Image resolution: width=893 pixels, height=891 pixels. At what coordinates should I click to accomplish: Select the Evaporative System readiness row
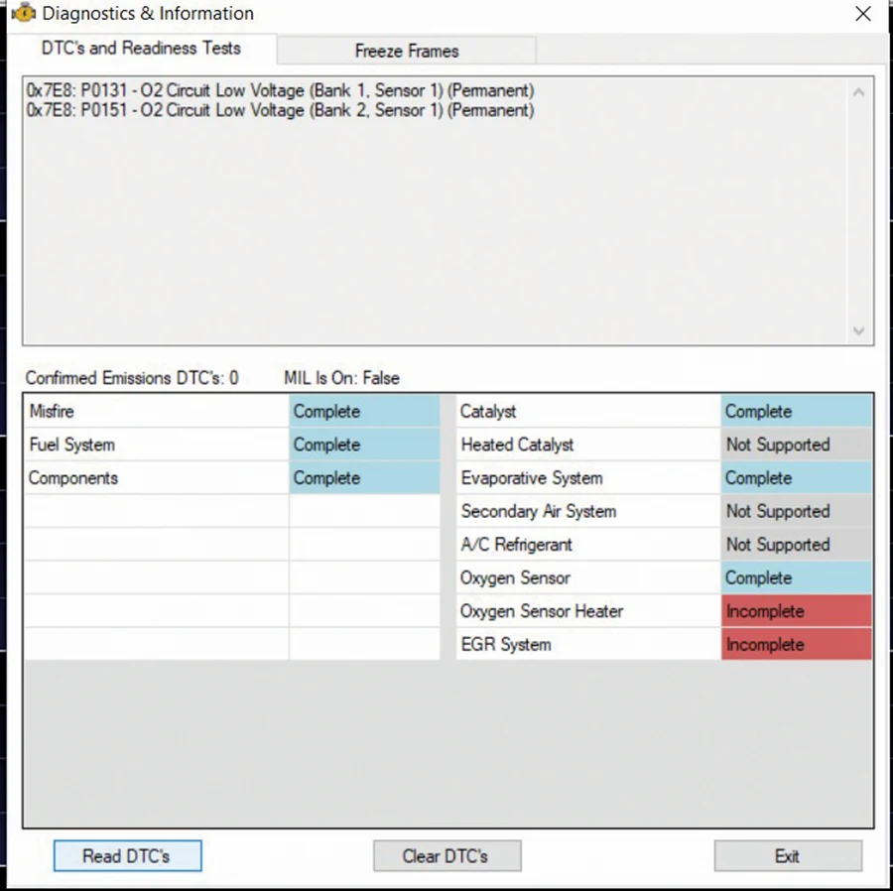click(587, 477)
